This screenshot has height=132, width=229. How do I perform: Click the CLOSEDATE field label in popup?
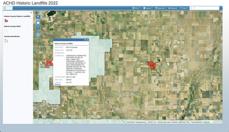click(59, 53)
